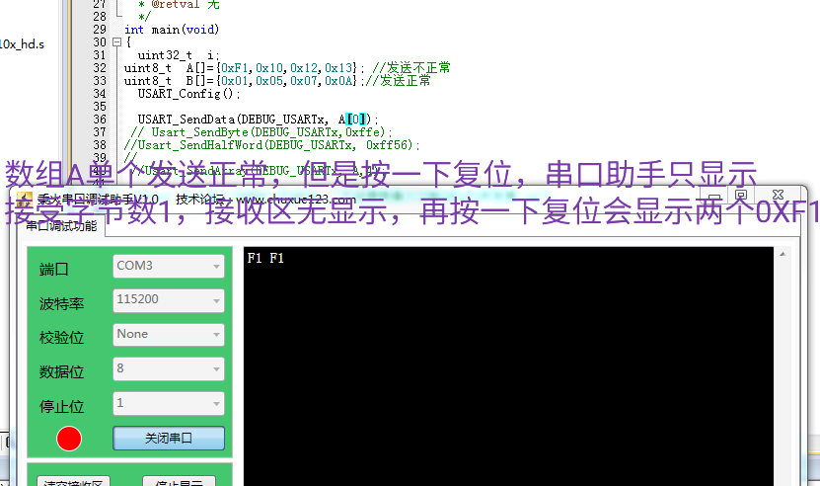Expand the 数据位 dropdown showing 8
Screen dimensions: 820x486
pyautogui.click(x=168, y=369)
